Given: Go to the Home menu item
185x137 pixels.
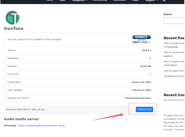Looking at the screenshot, I should [50, 0].
